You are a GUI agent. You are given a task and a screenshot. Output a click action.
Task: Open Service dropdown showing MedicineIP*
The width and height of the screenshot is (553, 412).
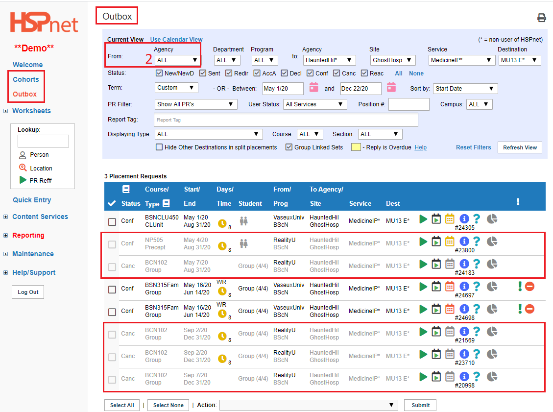[461, 60]
